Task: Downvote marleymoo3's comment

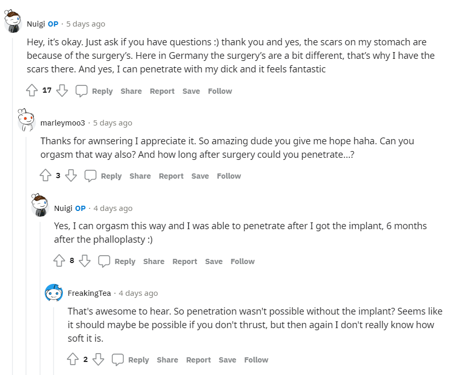Action: [71, 176]
